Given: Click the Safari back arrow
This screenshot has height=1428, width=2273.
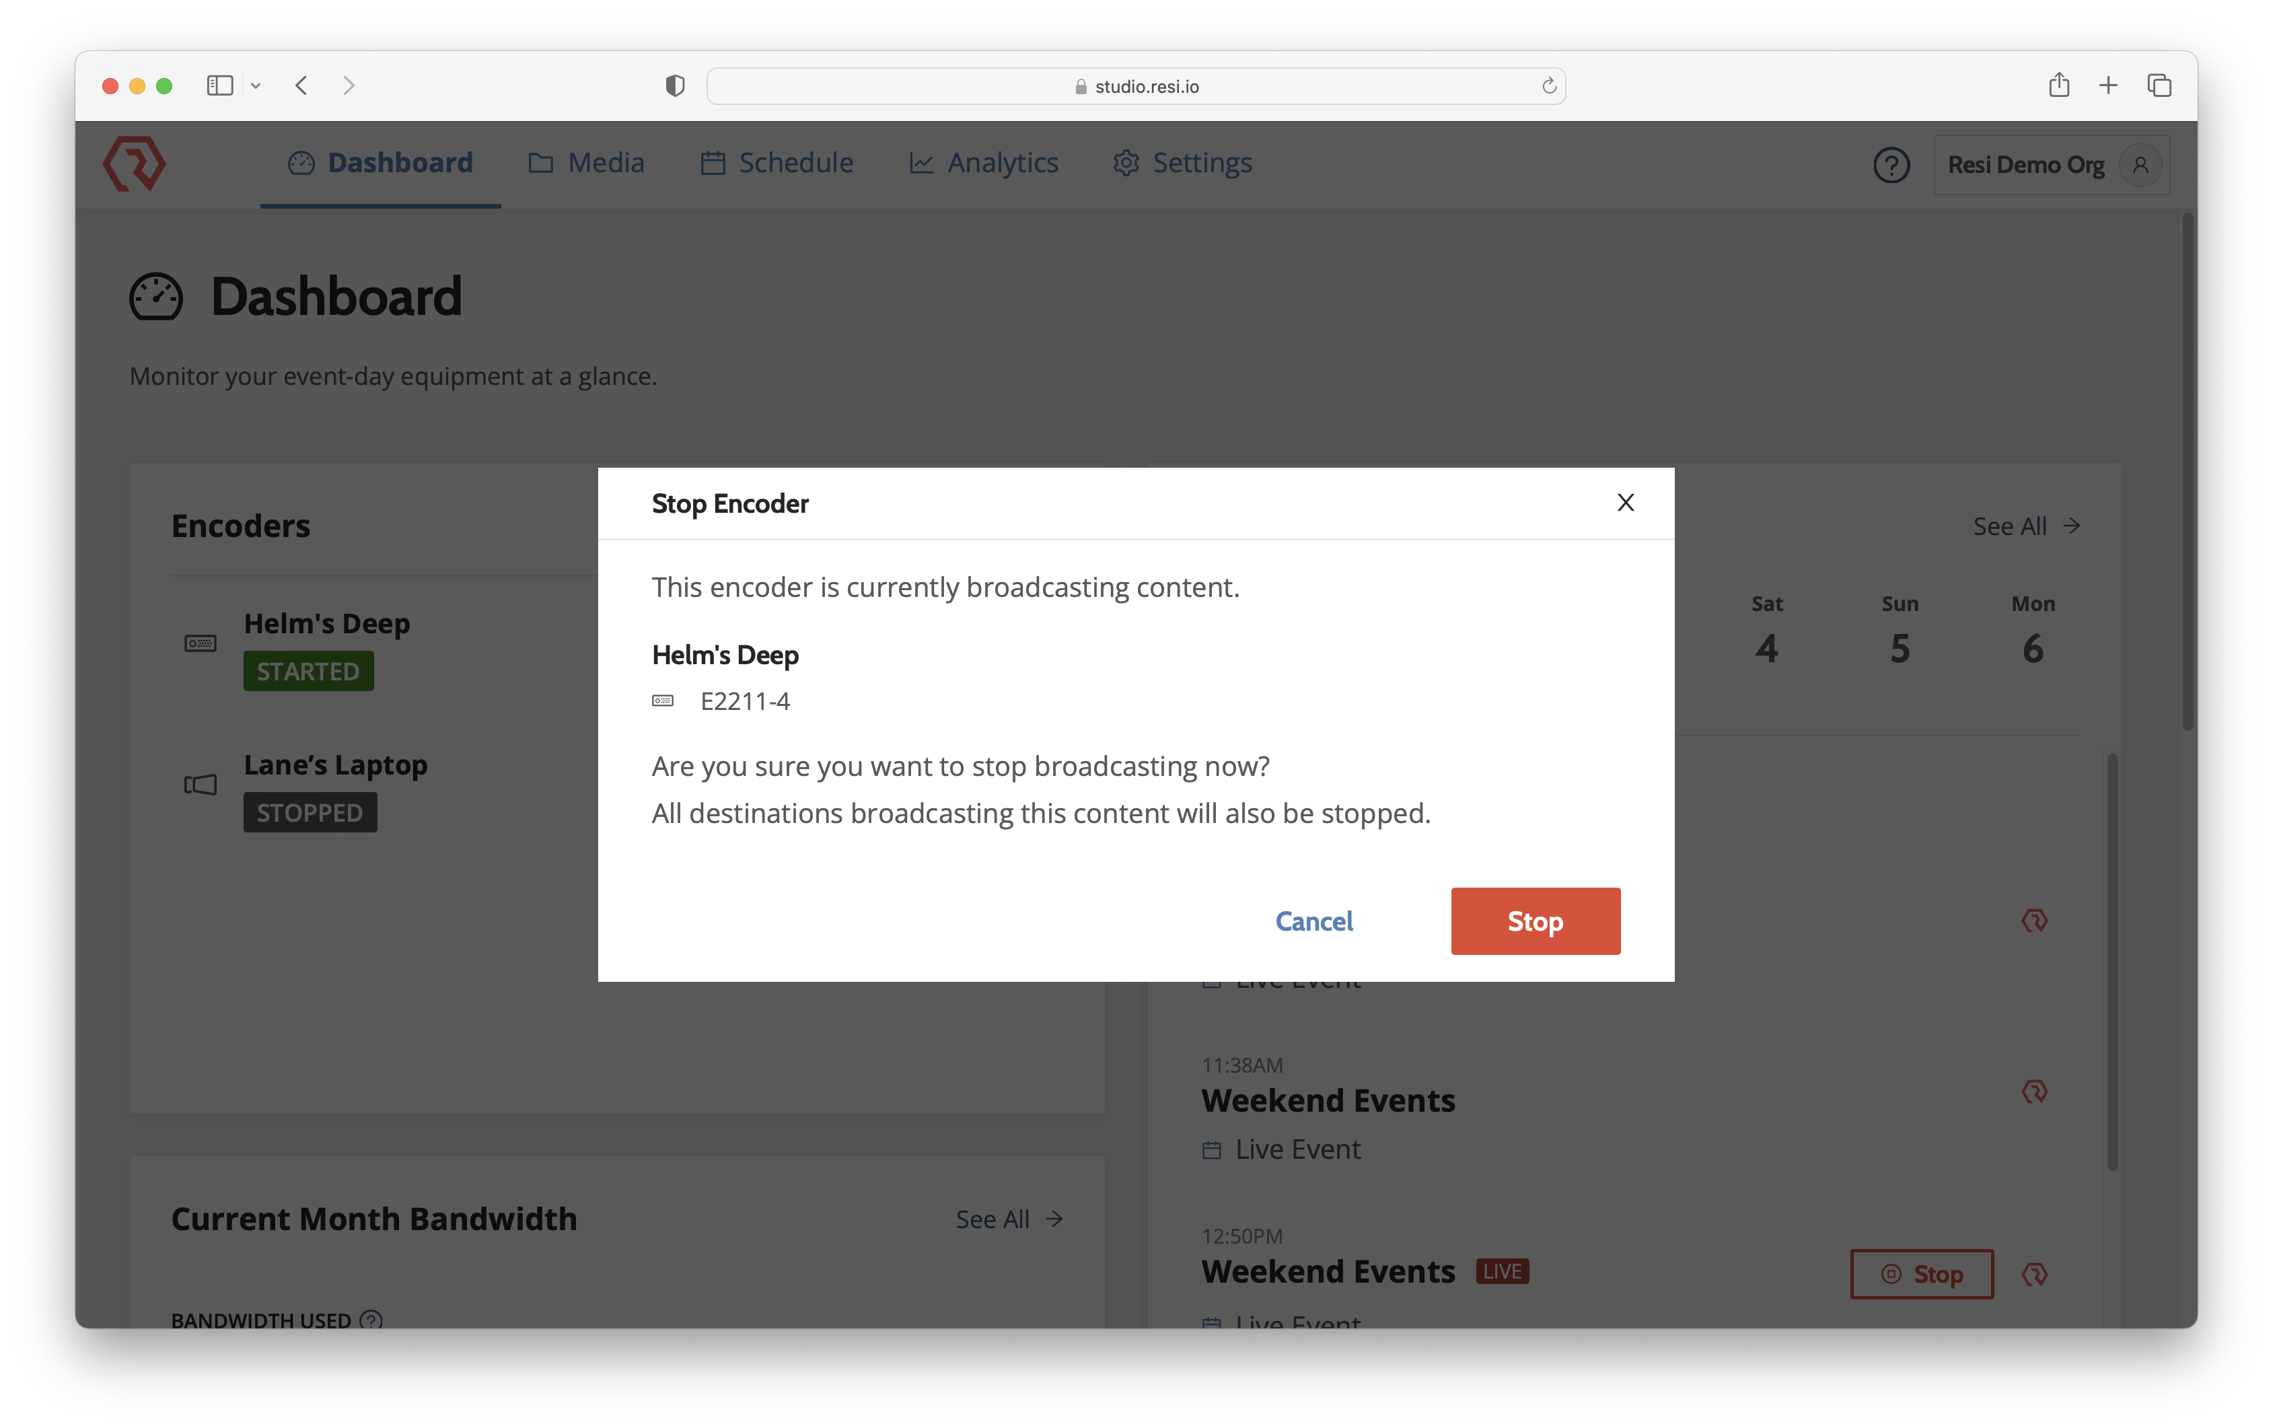Looking at the screenshot, I should pos(301,86).
